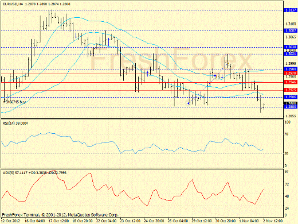Screen dimensions: 298x224
Task: Select the 1.2970 red price level label
Action: click(291, 73)
